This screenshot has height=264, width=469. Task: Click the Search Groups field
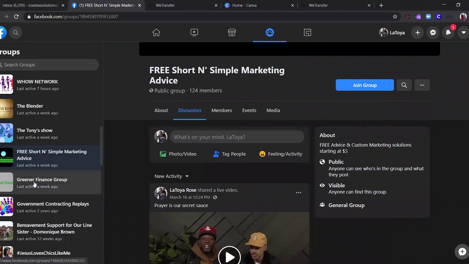click(x=49, y=65)
